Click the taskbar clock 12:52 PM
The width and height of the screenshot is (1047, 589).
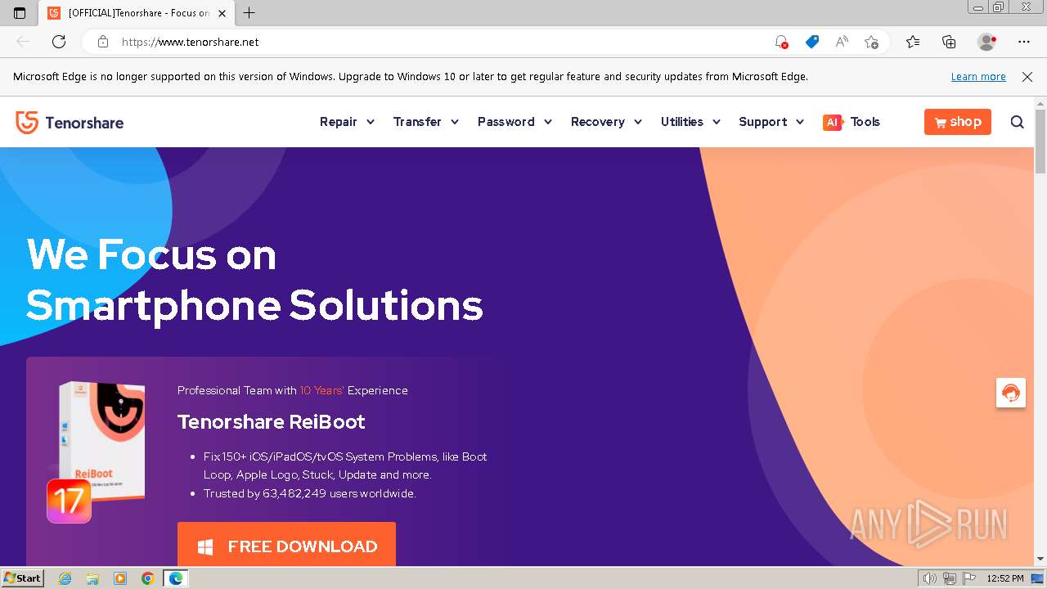1005,579
